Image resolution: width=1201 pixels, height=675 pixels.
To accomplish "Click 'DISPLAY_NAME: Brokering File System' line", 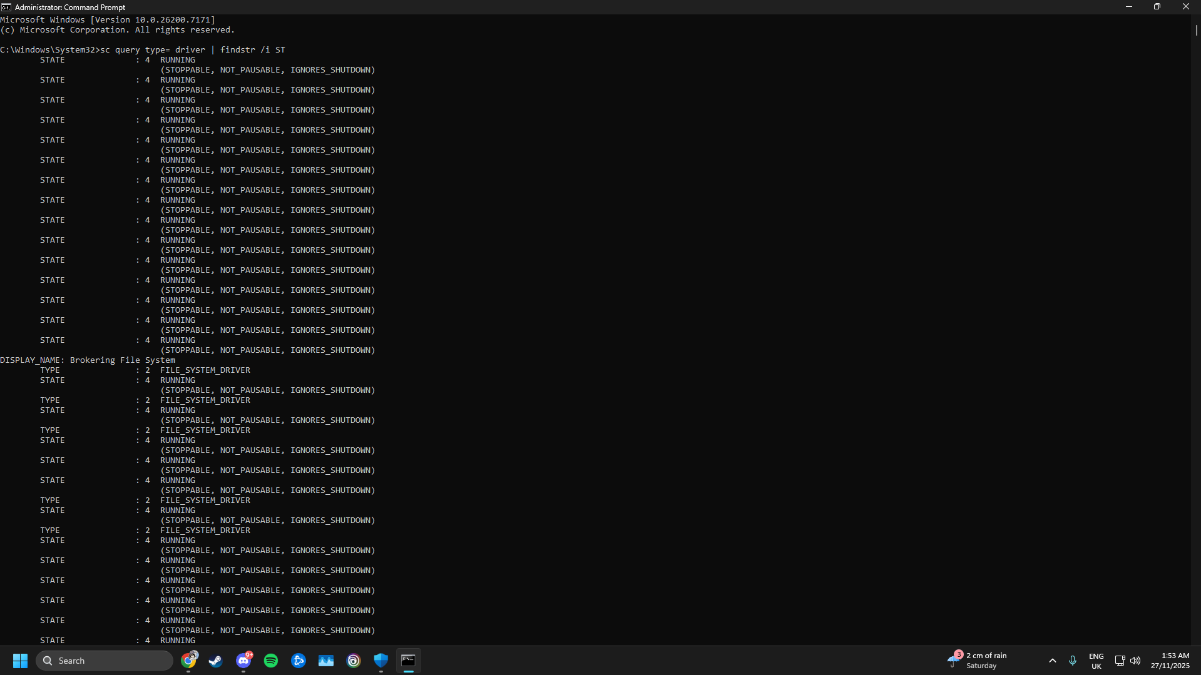I will pyautogui.click(x=88, y=360).
